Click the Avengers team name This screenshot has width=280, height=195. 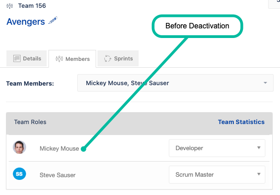(x=26, y=22)
